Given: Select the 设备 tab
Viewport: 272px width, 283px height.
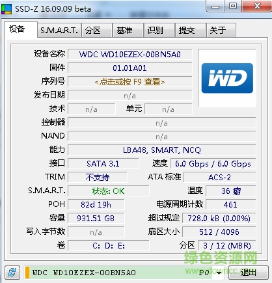Looking at the screenshot, I should [21, 29].
